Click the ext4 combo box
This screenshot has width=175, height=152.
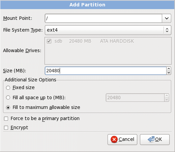108,30
